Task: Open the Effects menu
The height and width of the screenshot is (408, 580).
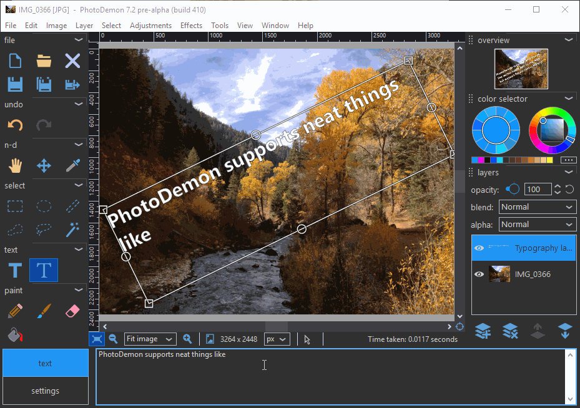Action: [191, 26]
